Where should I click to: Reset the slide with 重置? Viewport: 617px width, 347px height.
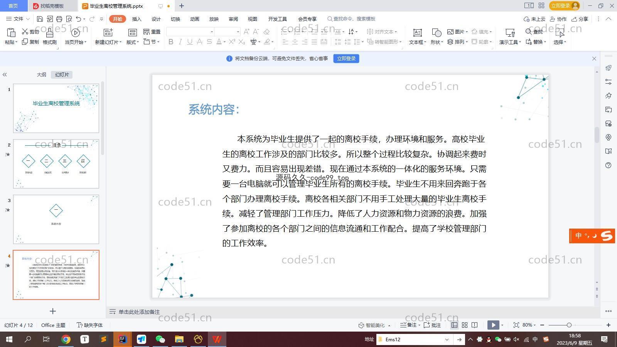click(152, 32)
